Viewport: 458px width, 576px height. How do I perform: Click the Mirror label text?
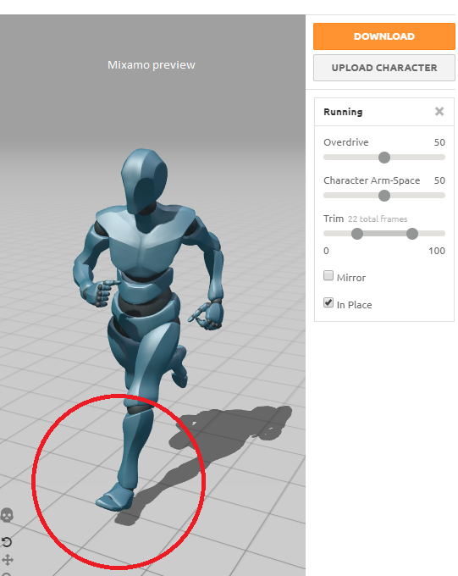(351, 278)
